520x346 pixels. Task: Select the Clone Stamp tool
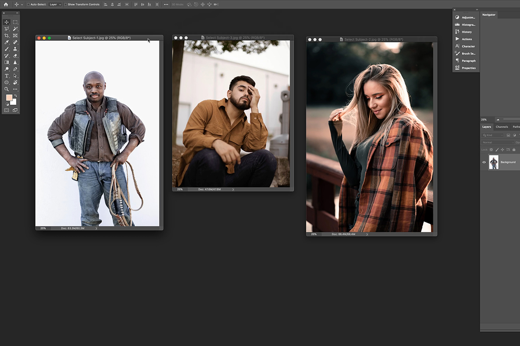point(15,49)
